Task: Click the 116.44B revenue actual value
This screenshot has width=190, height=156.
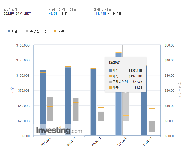Action: 100,13
